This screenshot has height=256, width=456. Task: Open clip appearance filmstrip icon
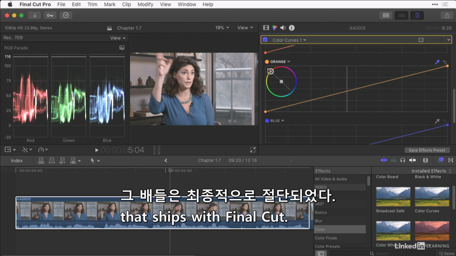425,160
